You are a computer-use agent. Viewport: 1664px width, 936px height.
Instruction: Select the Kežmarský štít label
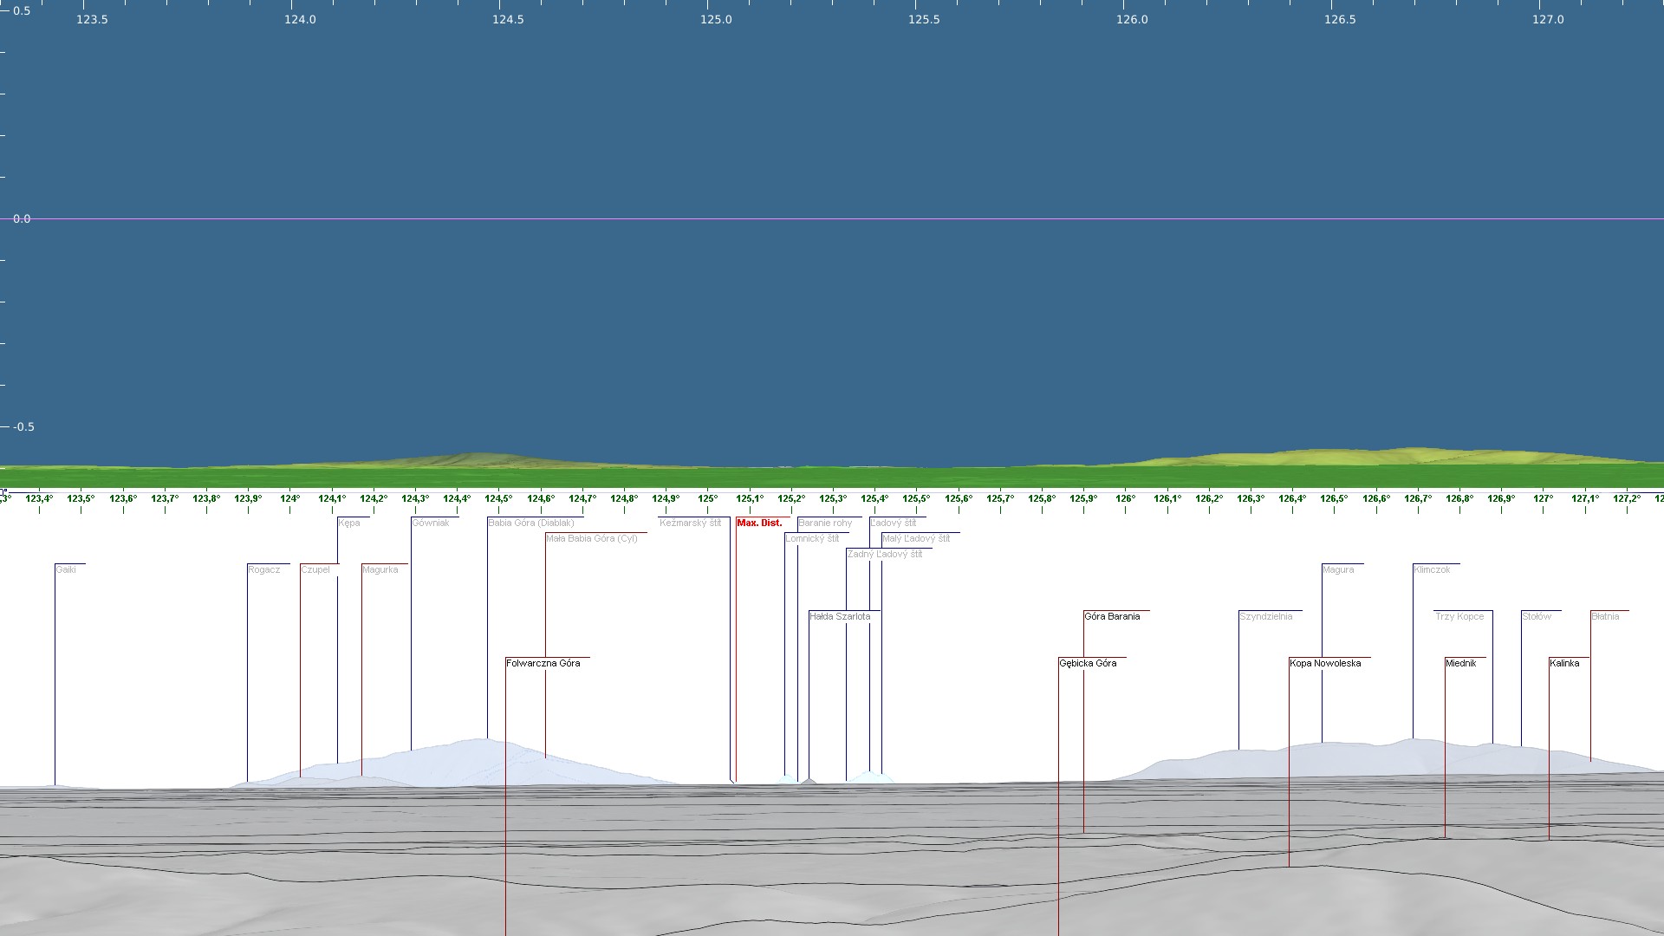690,523
